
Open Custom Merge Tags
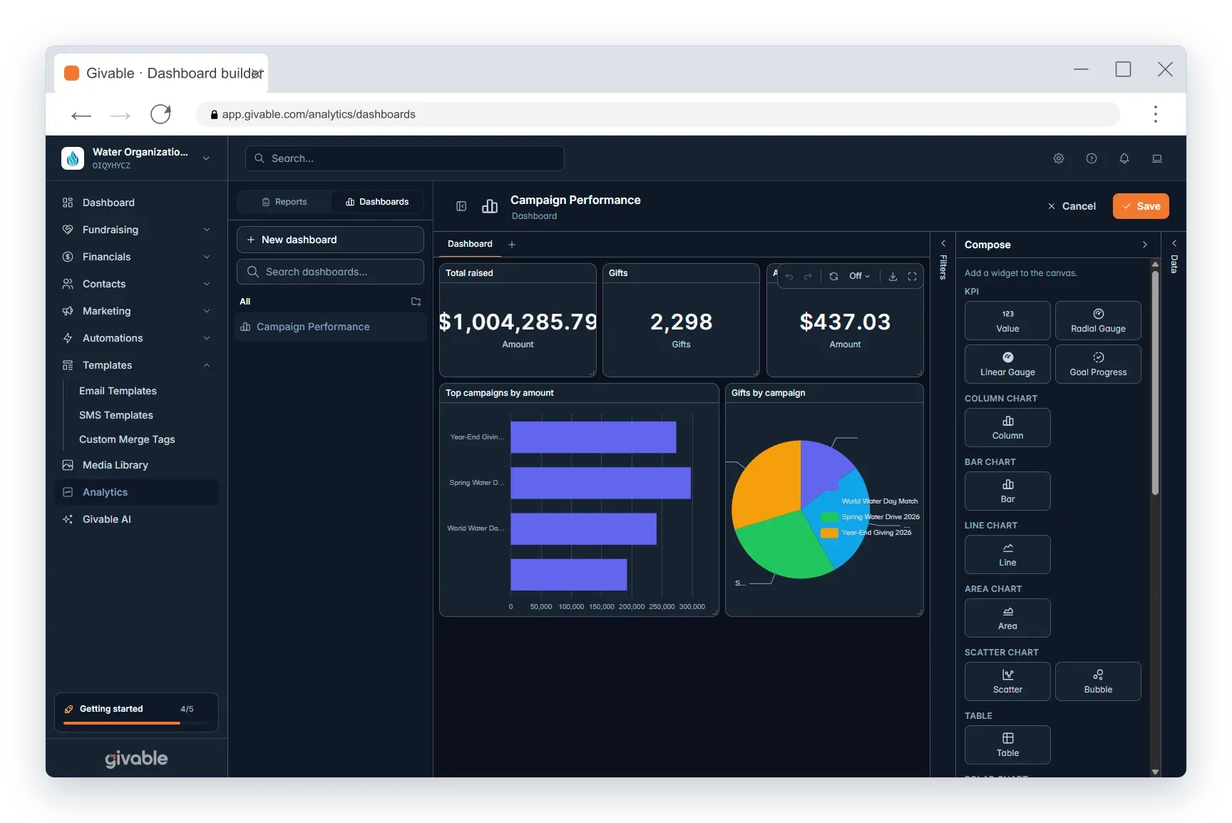click(127, 439)
